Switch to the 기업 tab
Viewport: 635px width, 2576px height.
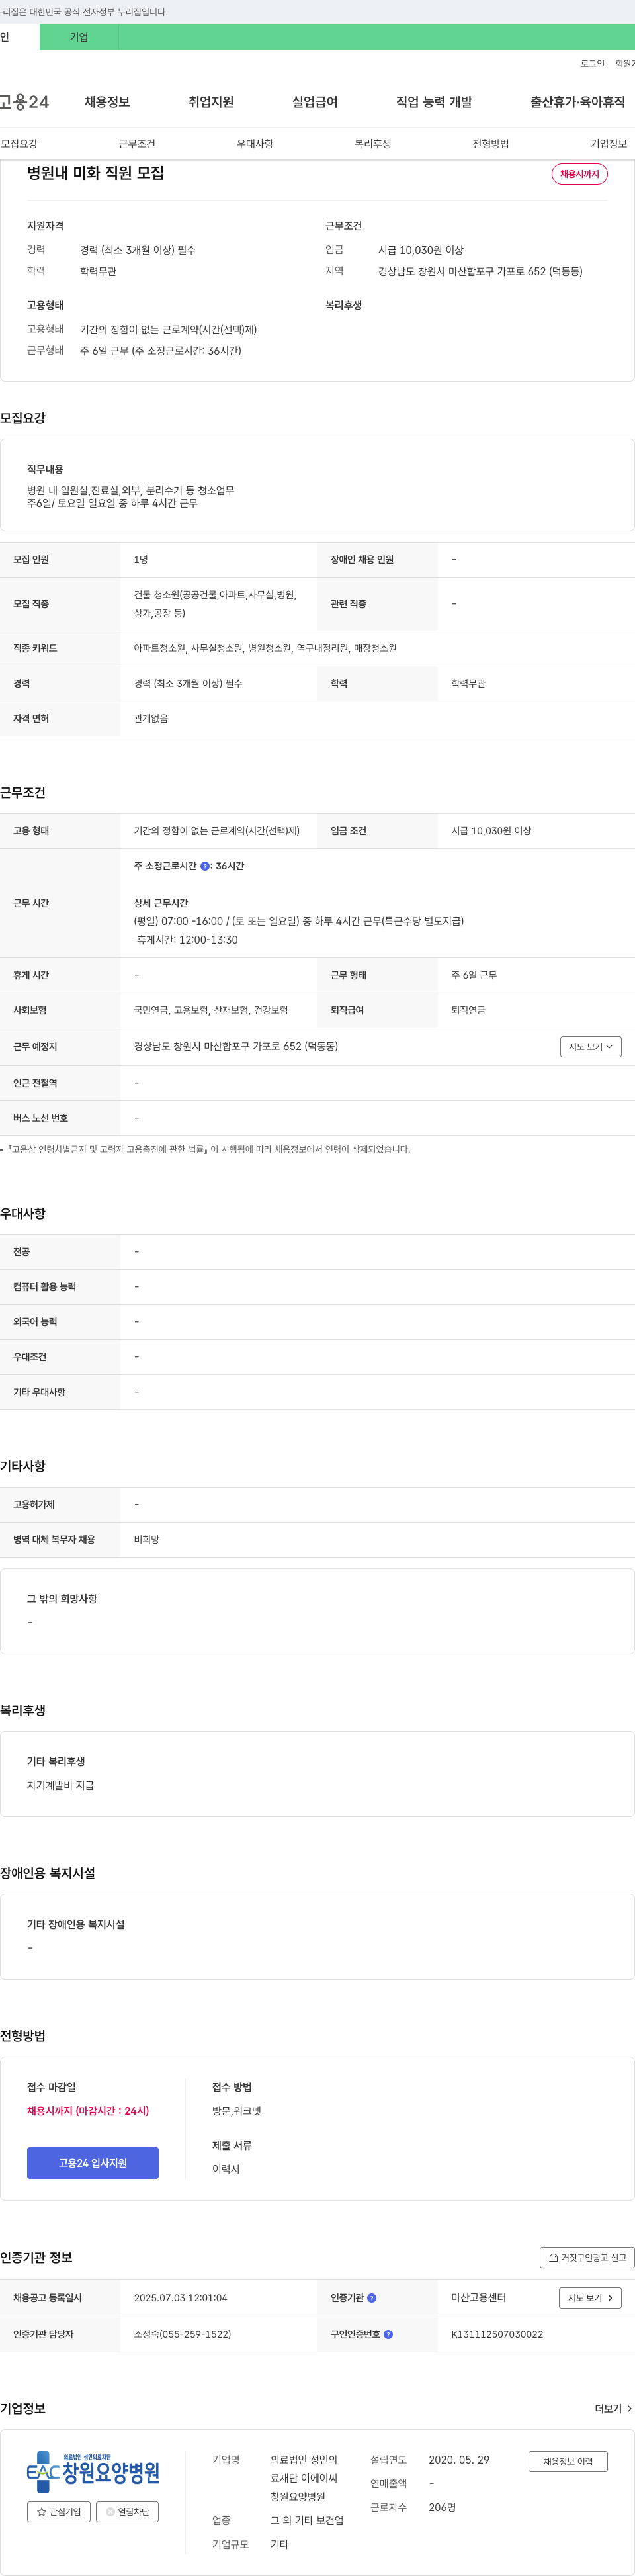tap(79, 37)
